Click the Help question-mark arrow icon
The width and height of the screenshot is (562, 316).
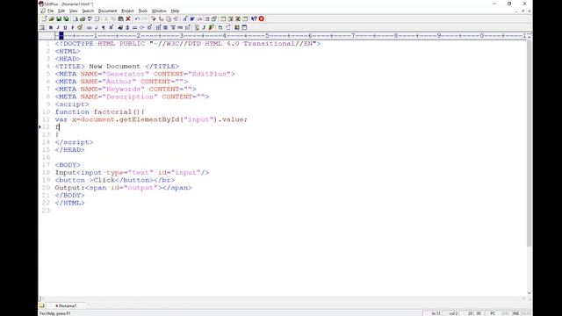click(x=254, y=18)
